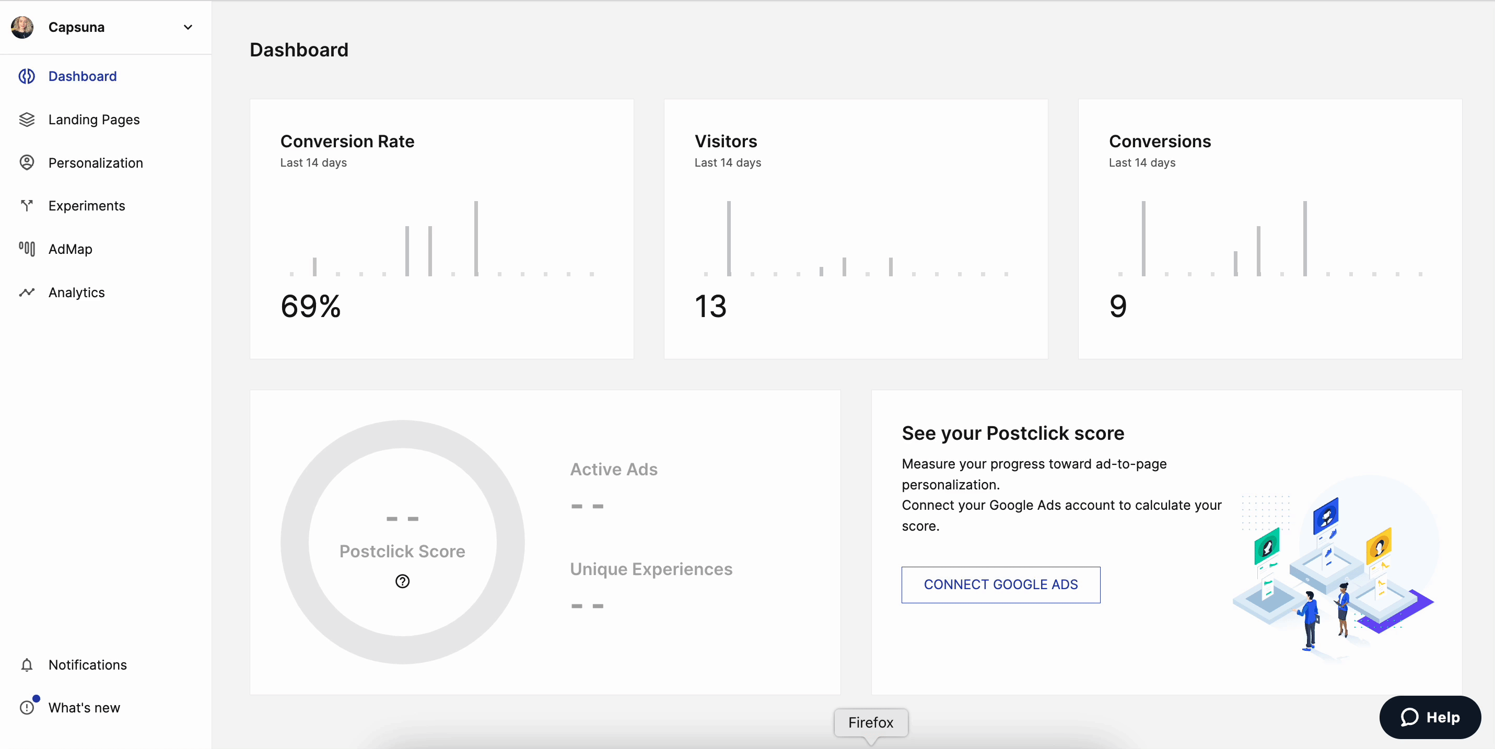The height and width of the screenshot is (749, 1495).
Task: Click the Postclick Score circular gauge ring
Action: (294, 543)
